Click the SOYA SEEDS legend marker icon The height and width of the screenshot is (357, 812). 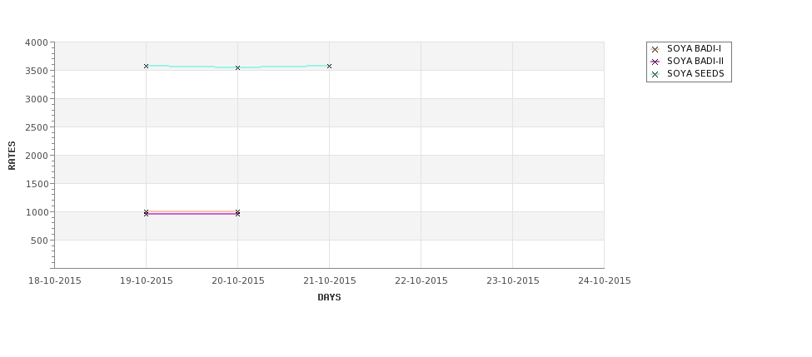[x=655, y=75]
